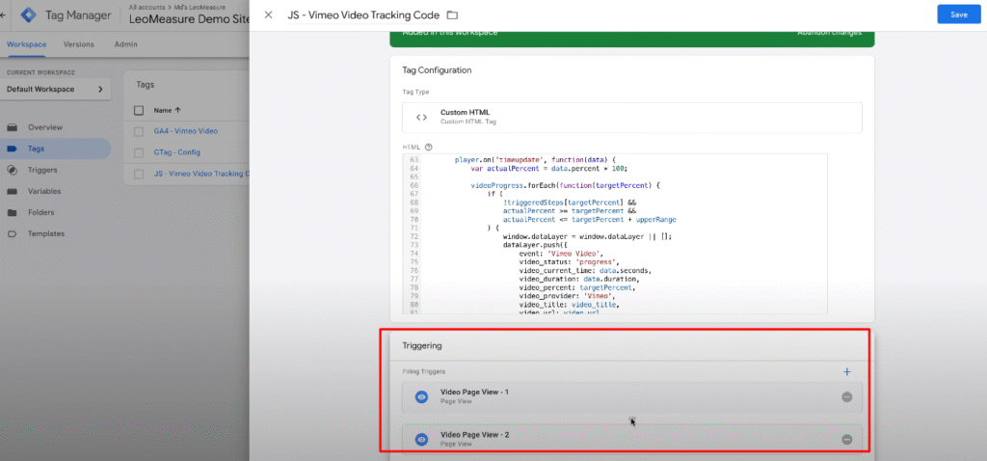Open the Video Page View - 1 trigger
The height and width of the screenshot is (461, 987).
632,396
